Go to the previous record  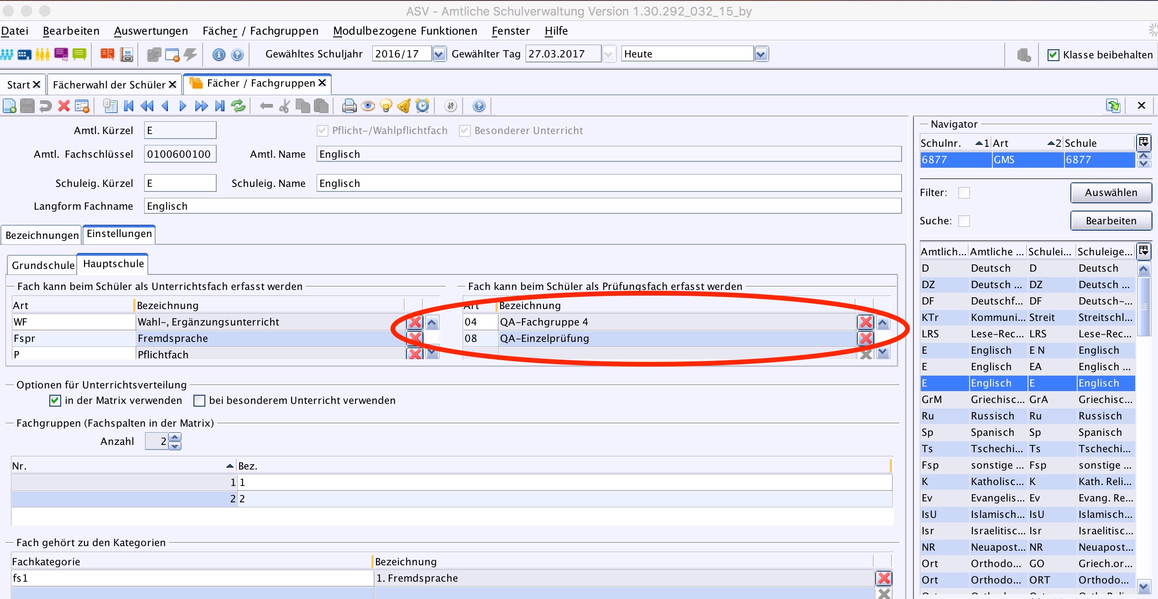(x=165, y=106)
